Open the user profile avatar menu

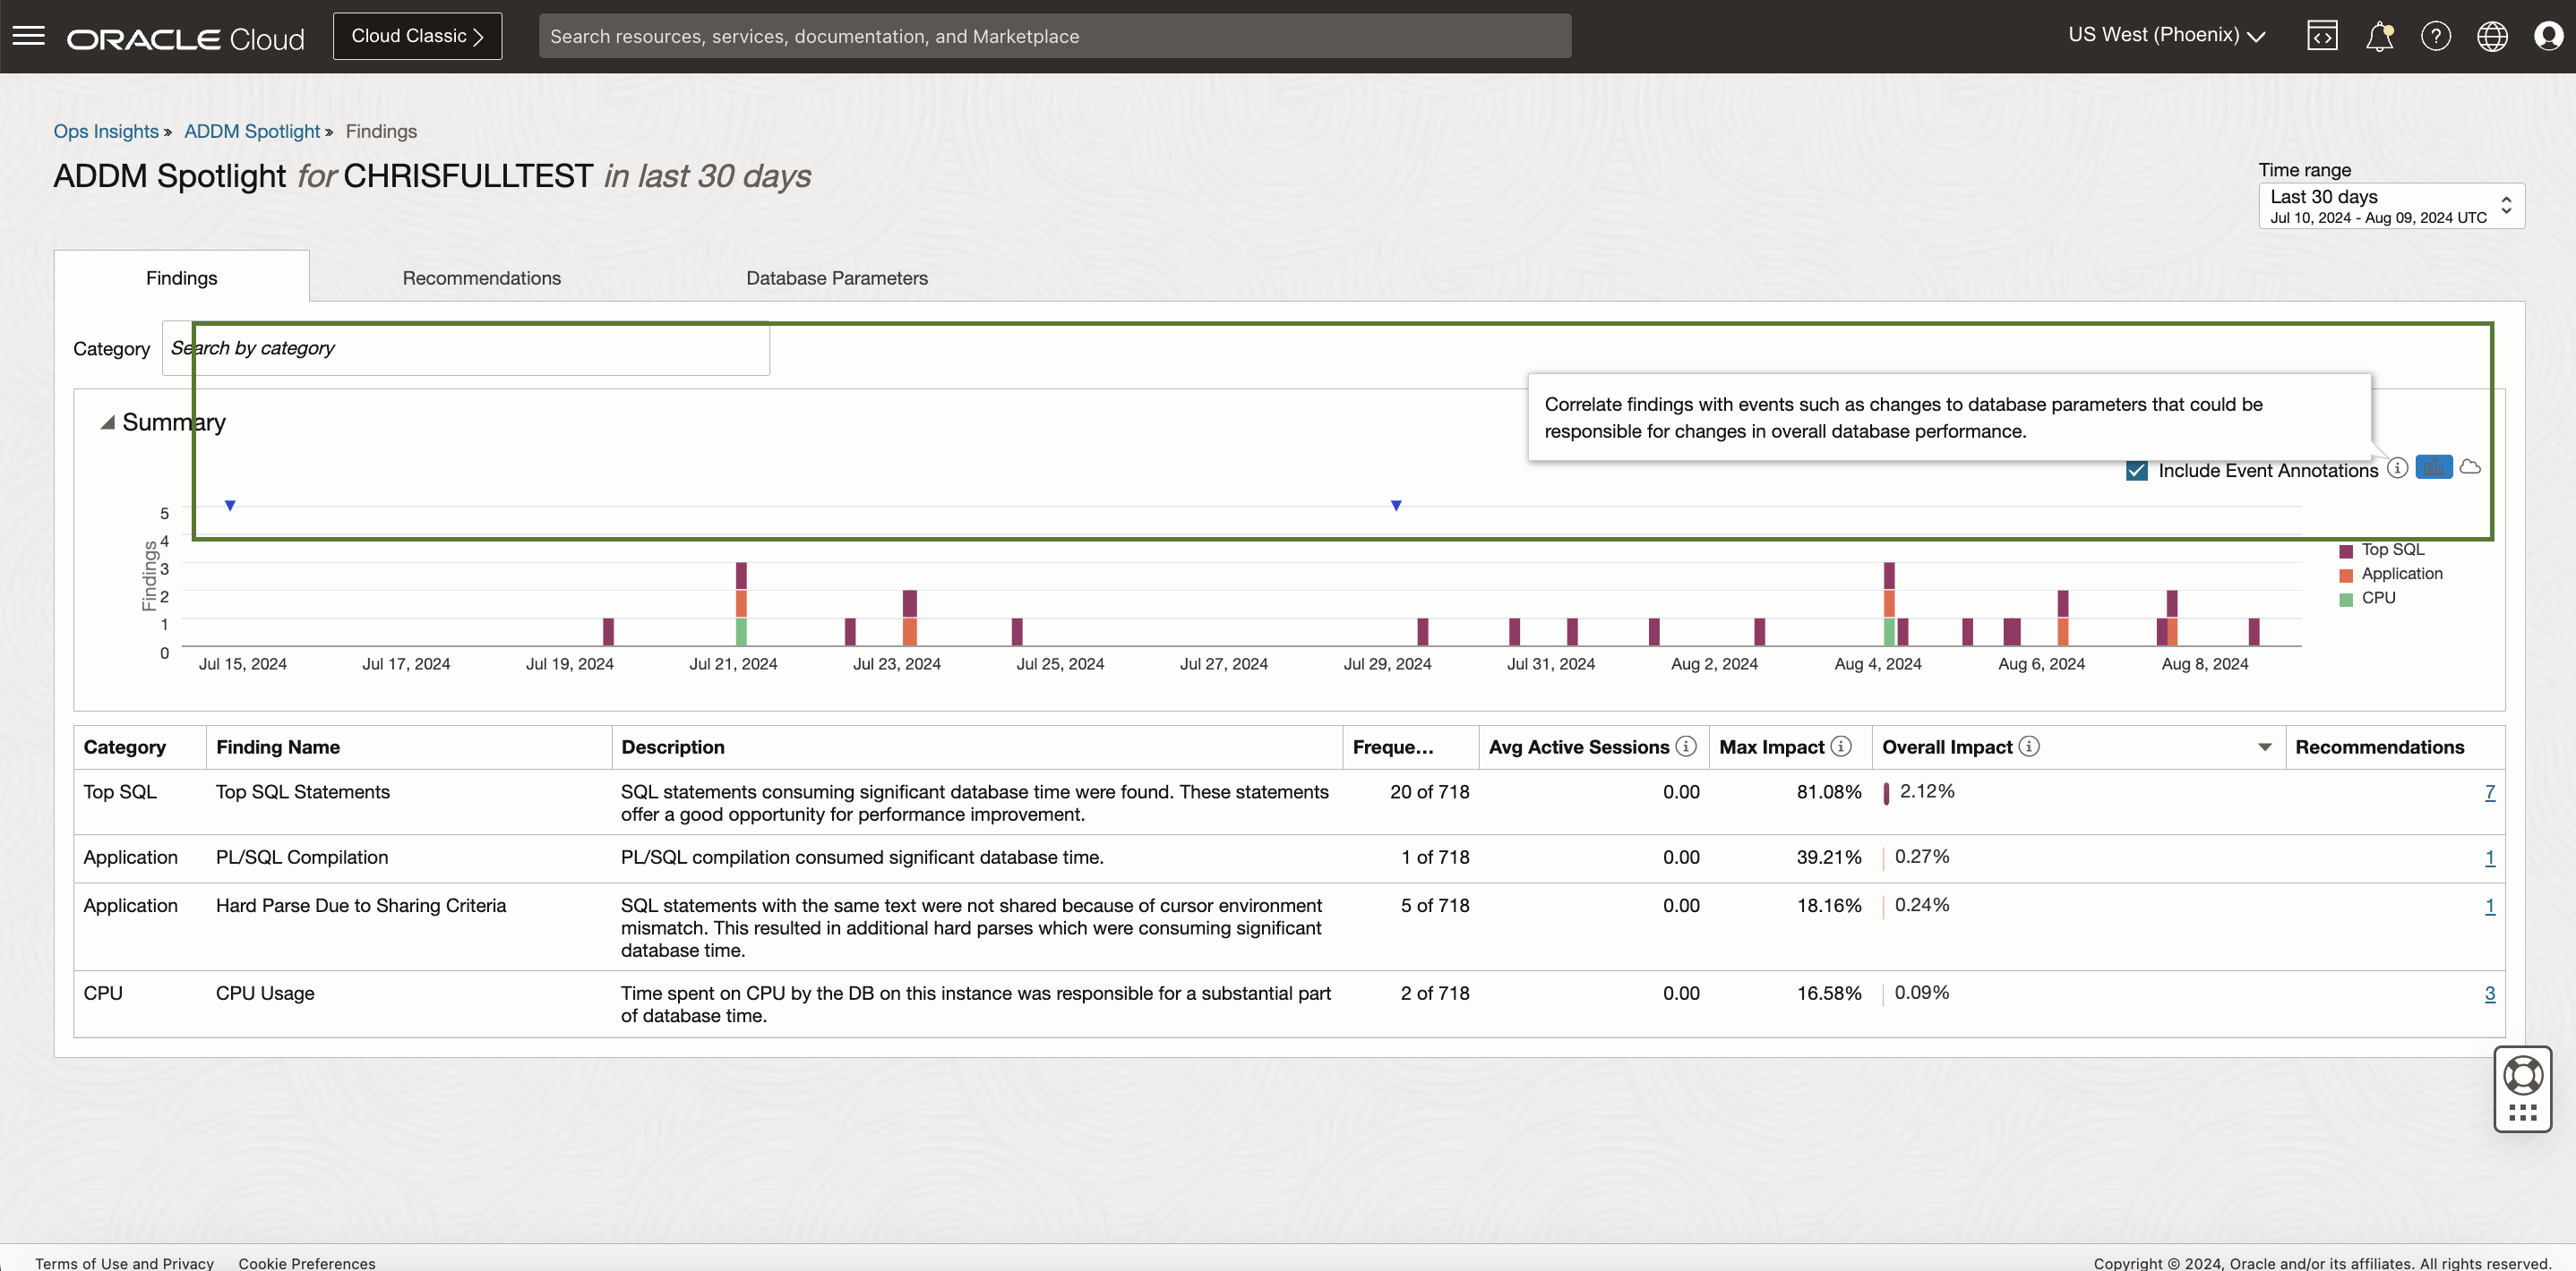[x=2547, y=36]
